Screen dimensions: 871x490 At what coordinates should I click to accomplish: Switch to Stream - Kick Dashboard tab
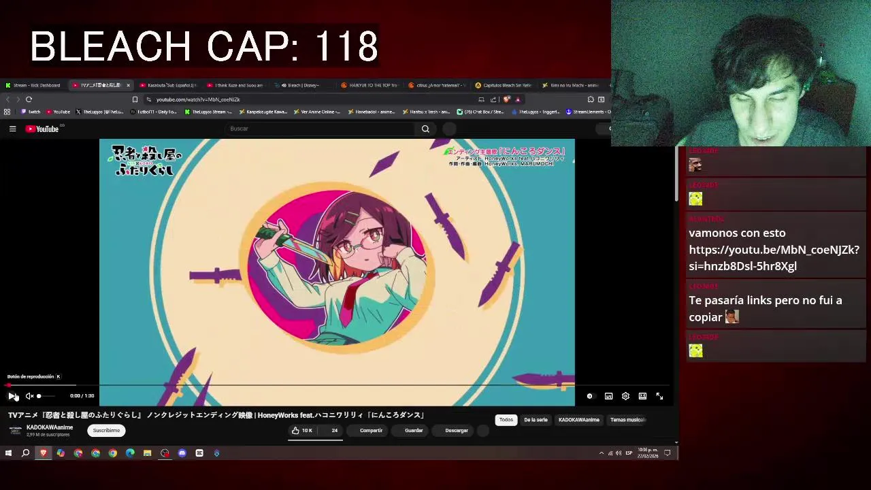pos(33,85)
